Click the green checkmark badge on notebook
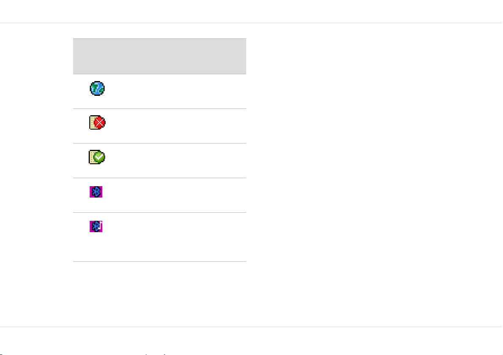Viewport: 503px width, 355px height. coord(100,157)
